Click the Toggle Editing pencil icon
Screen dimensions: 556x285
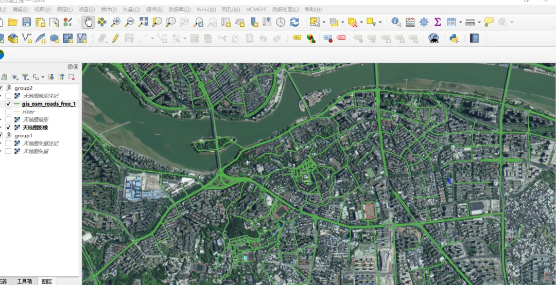[x=115, y=38]
